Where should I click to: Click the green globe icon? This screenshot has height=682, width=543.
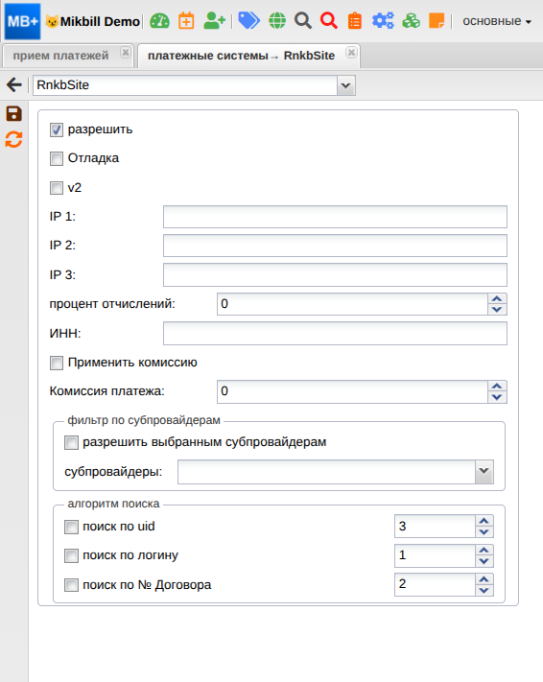tap(277, 20)
